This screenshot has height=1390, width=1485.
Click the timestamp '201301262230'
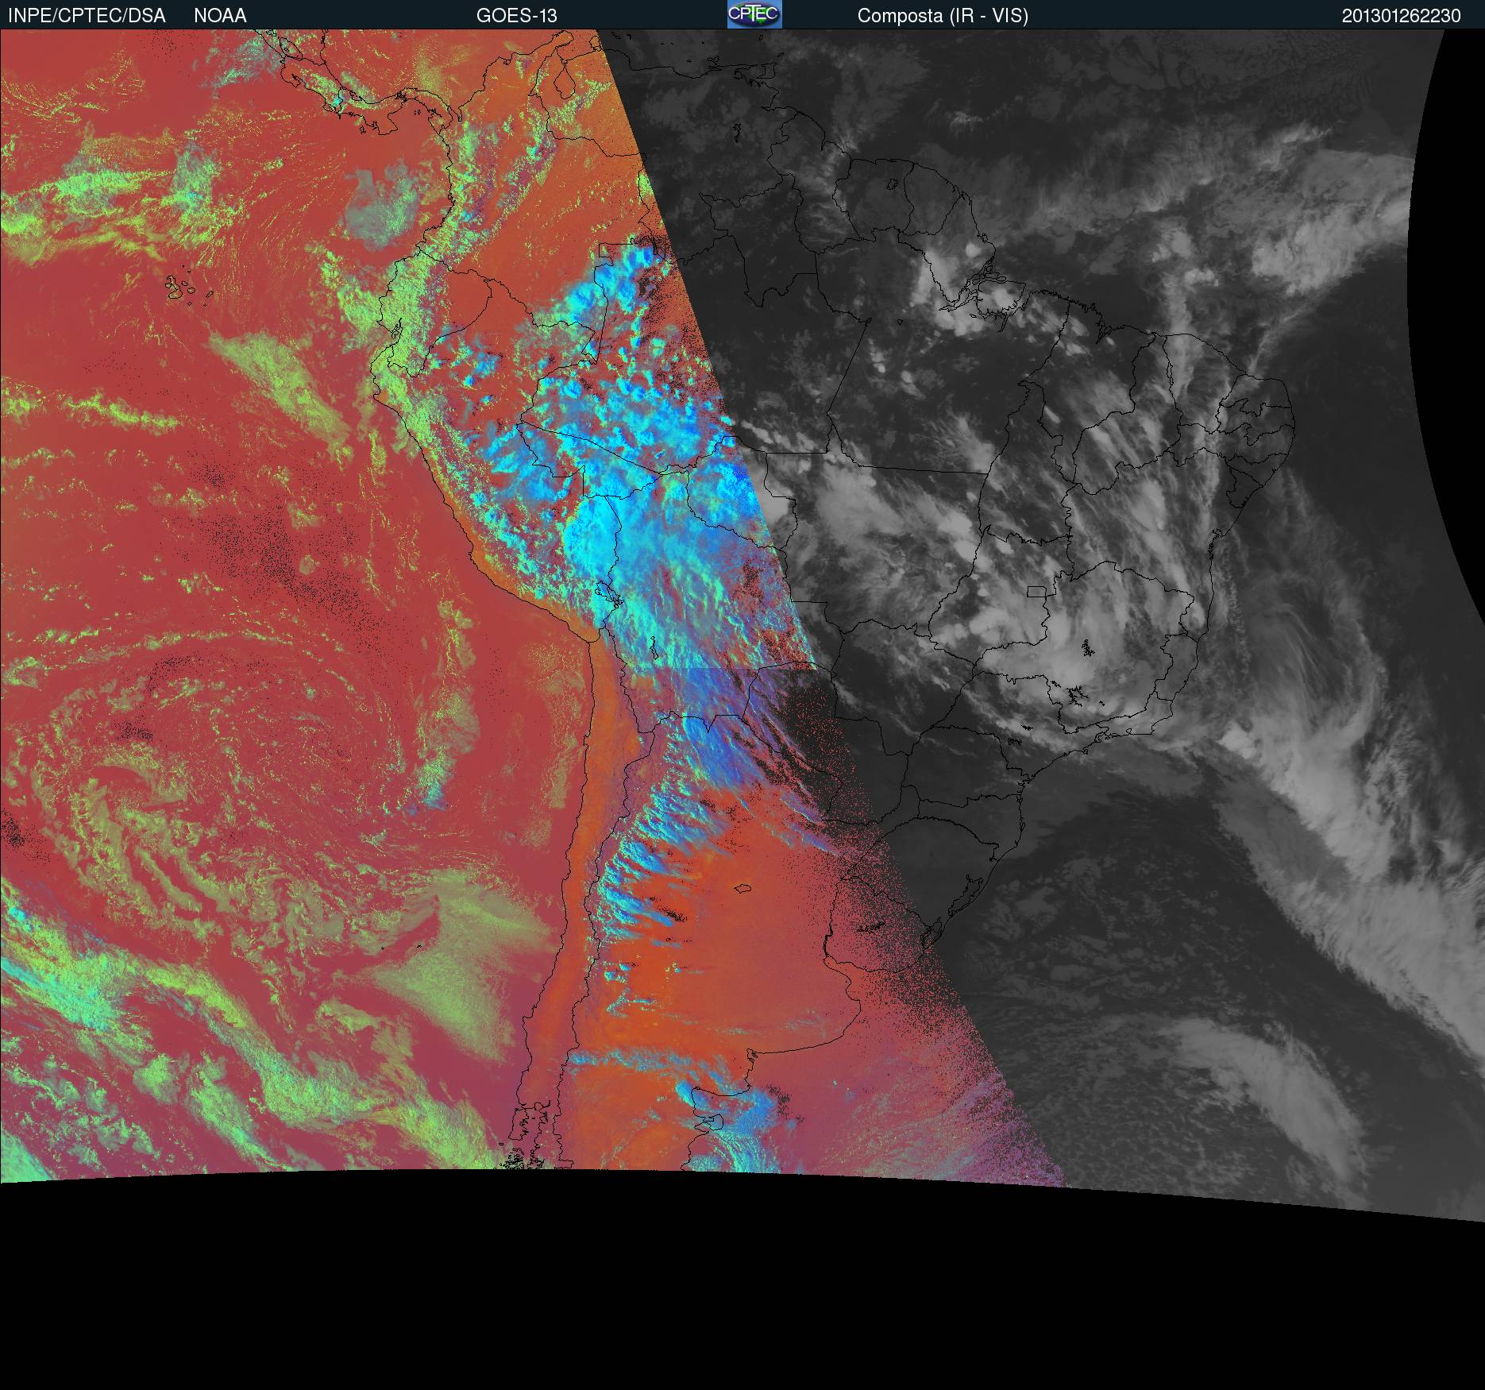click(x=1401, y=16)
